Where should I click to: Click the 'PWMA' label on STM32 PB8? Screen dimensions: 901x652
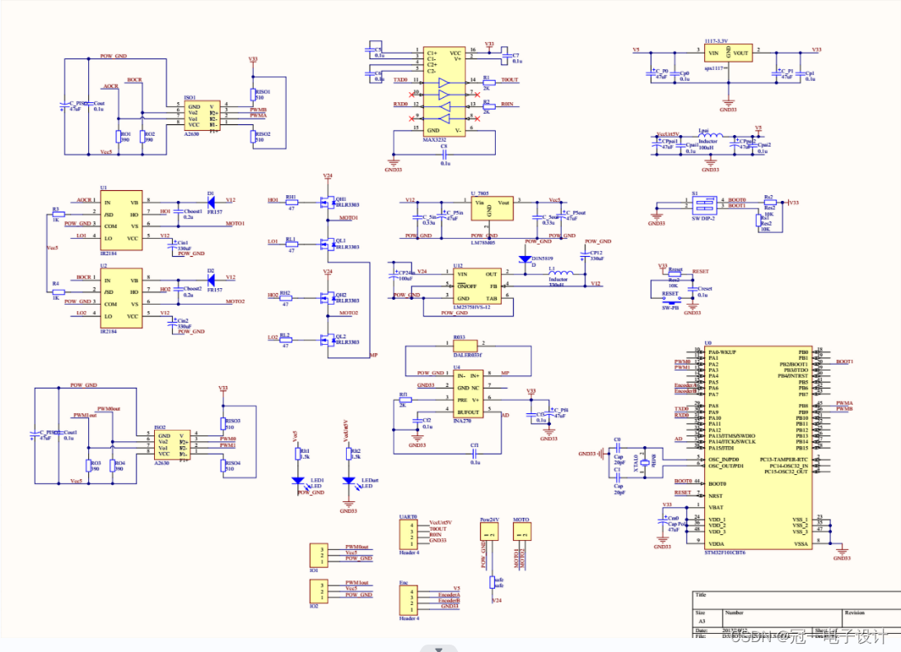pyautogui.click(x=844, y=403)
